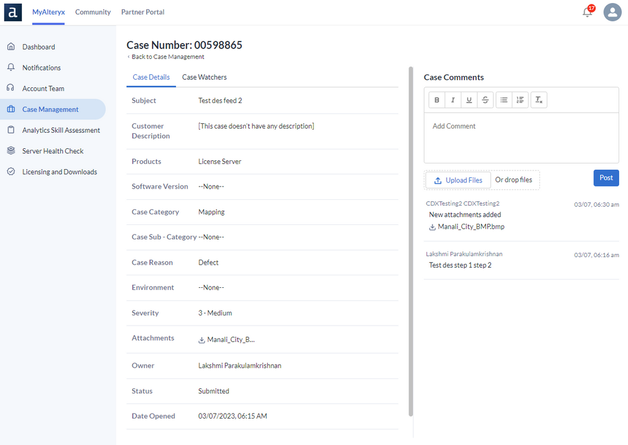This screenshot has height=445, width=628.
Task: Post the comment with the Post button
Action: coord(605,178)
